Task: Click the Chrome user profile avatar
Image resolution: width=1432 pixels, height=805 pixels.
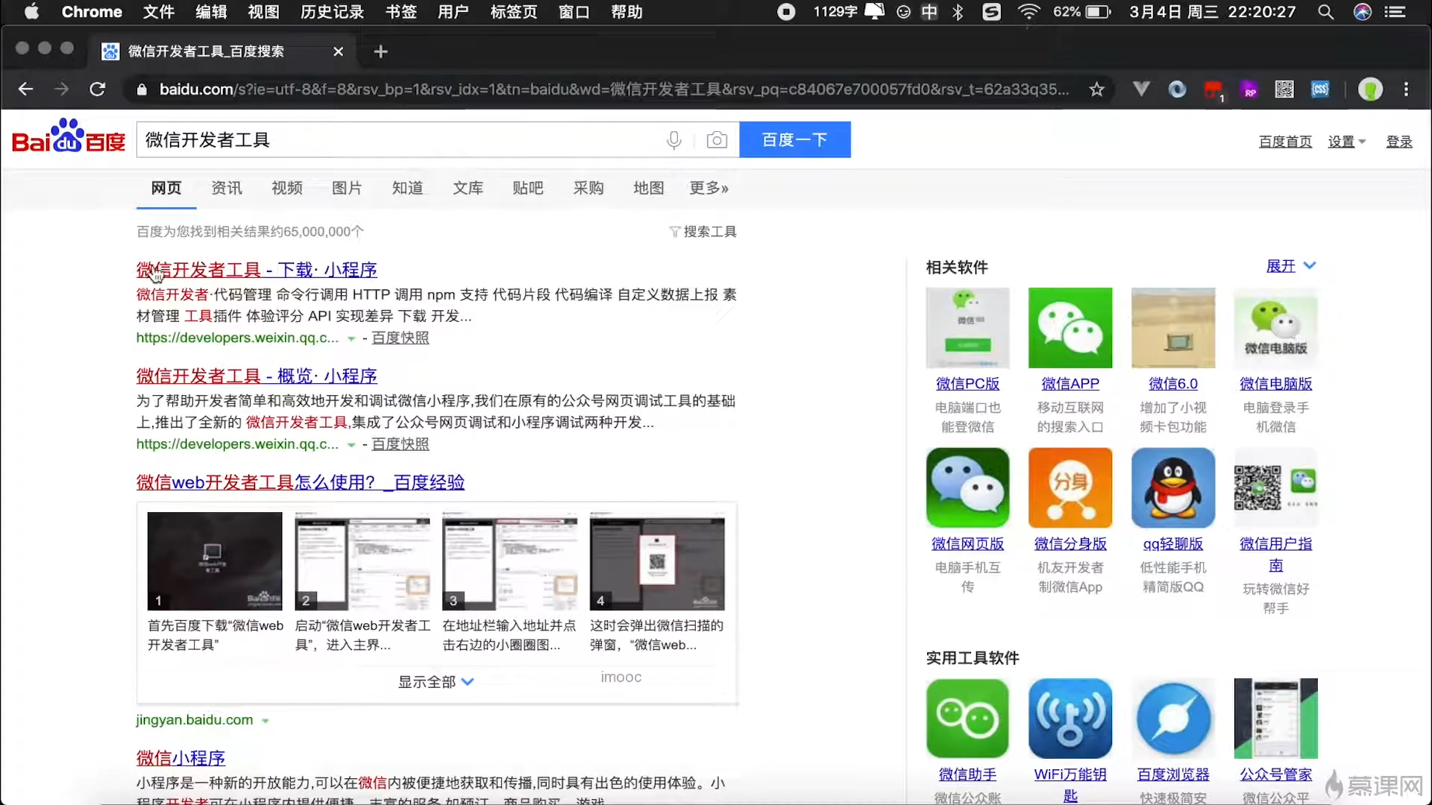Action: [1370, 89]
